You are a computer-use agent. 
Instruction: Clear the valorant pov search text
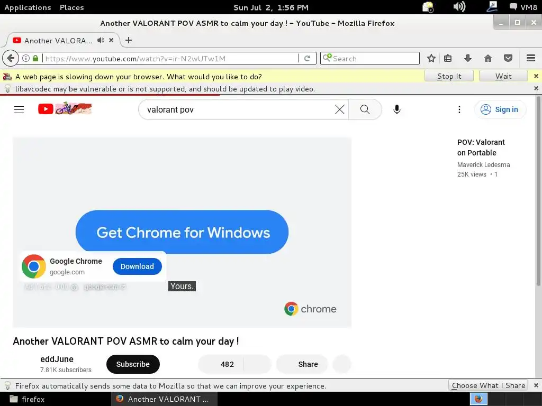[x=340, y=109]
